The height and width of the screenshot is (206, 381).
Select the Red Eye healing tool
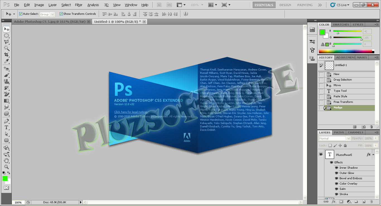click(x=6, y=69)
